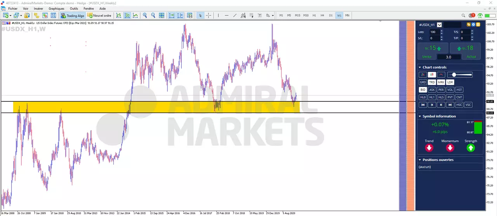497x216 pixels.
Task: Select the horizontal line tool
Action: click(226, 16)
